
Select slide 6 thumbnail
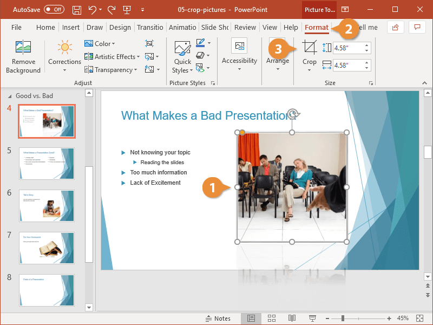pos(47,206)
